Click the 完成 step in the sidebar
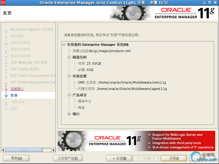The image size is (219, 164). point(14,108)
